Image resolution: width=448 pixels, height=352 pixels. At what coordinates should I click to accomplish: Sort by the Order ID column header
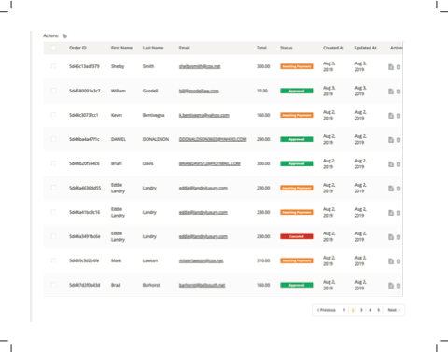tap(77, 48)
